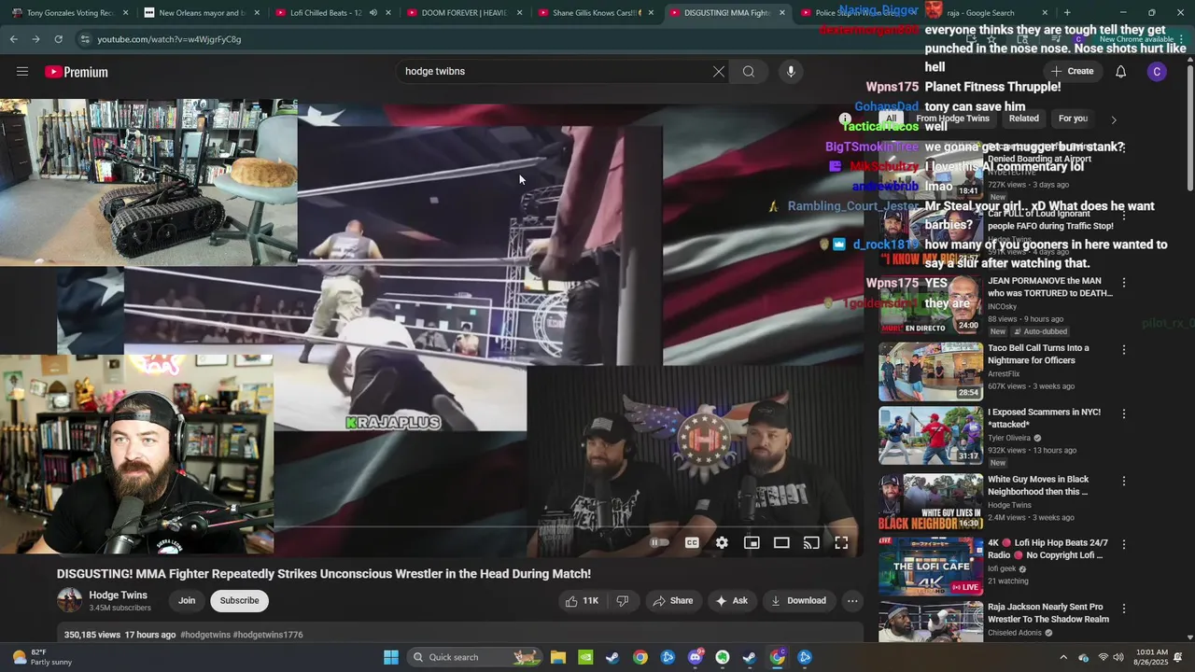The width and height of the screenshot is (1195, 672).
Task: Open menu for White Guy Moves video
Action: tap(1124, 482)
